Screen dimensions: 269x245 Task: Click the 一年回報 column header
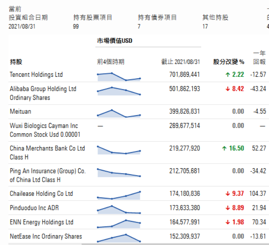260,57
